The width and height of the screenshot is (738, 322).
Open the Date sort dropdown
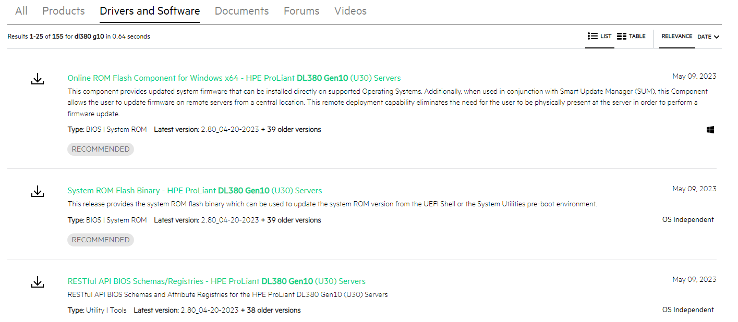(708, 37)
